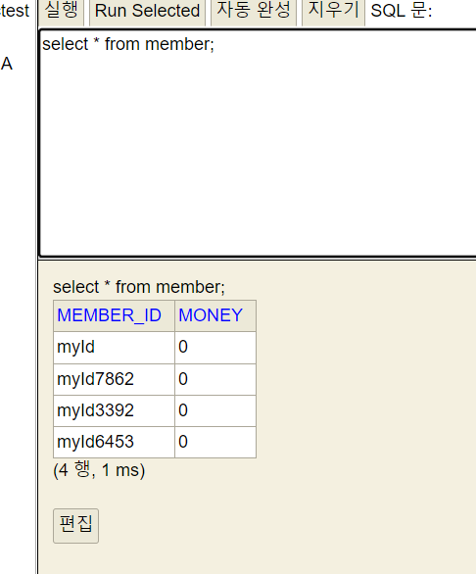The width and height of the screenshot is (476, 574).
Task: Click the MONEY value for myId3392
Action: coord(215,410)
